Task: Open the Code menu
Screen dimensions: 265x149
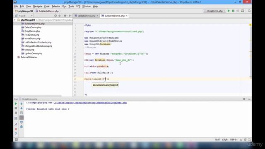Action: click(x=47, y=7)
